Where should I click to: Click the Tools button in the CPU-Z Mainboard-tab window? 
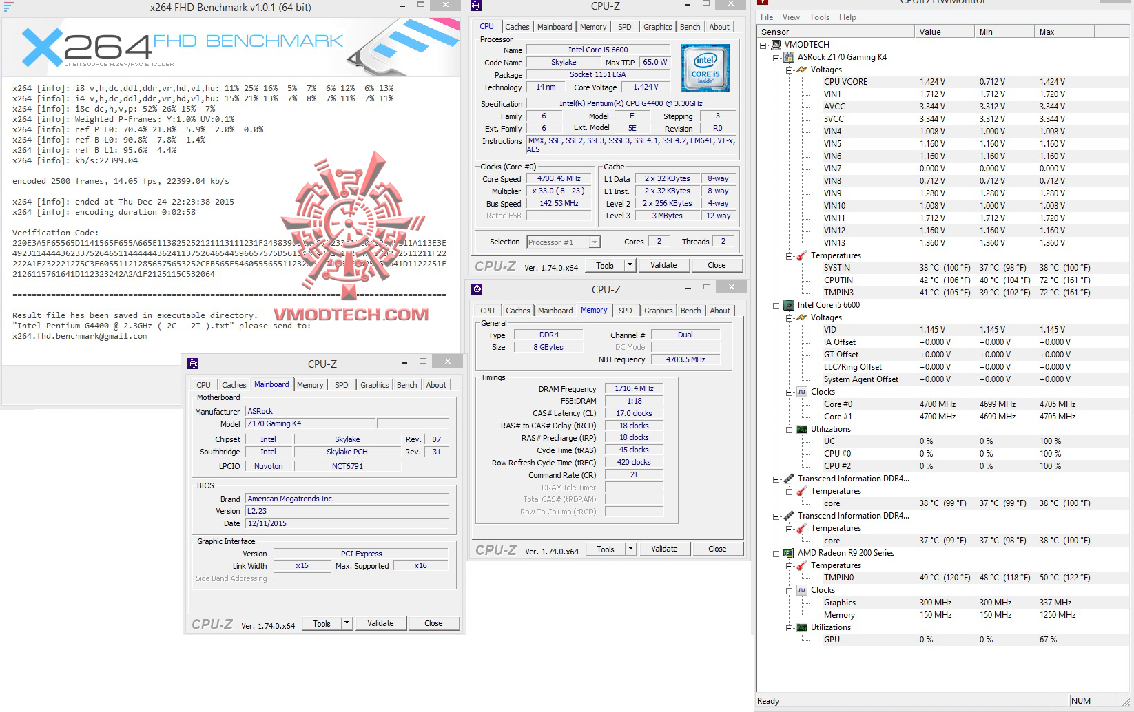322,623
